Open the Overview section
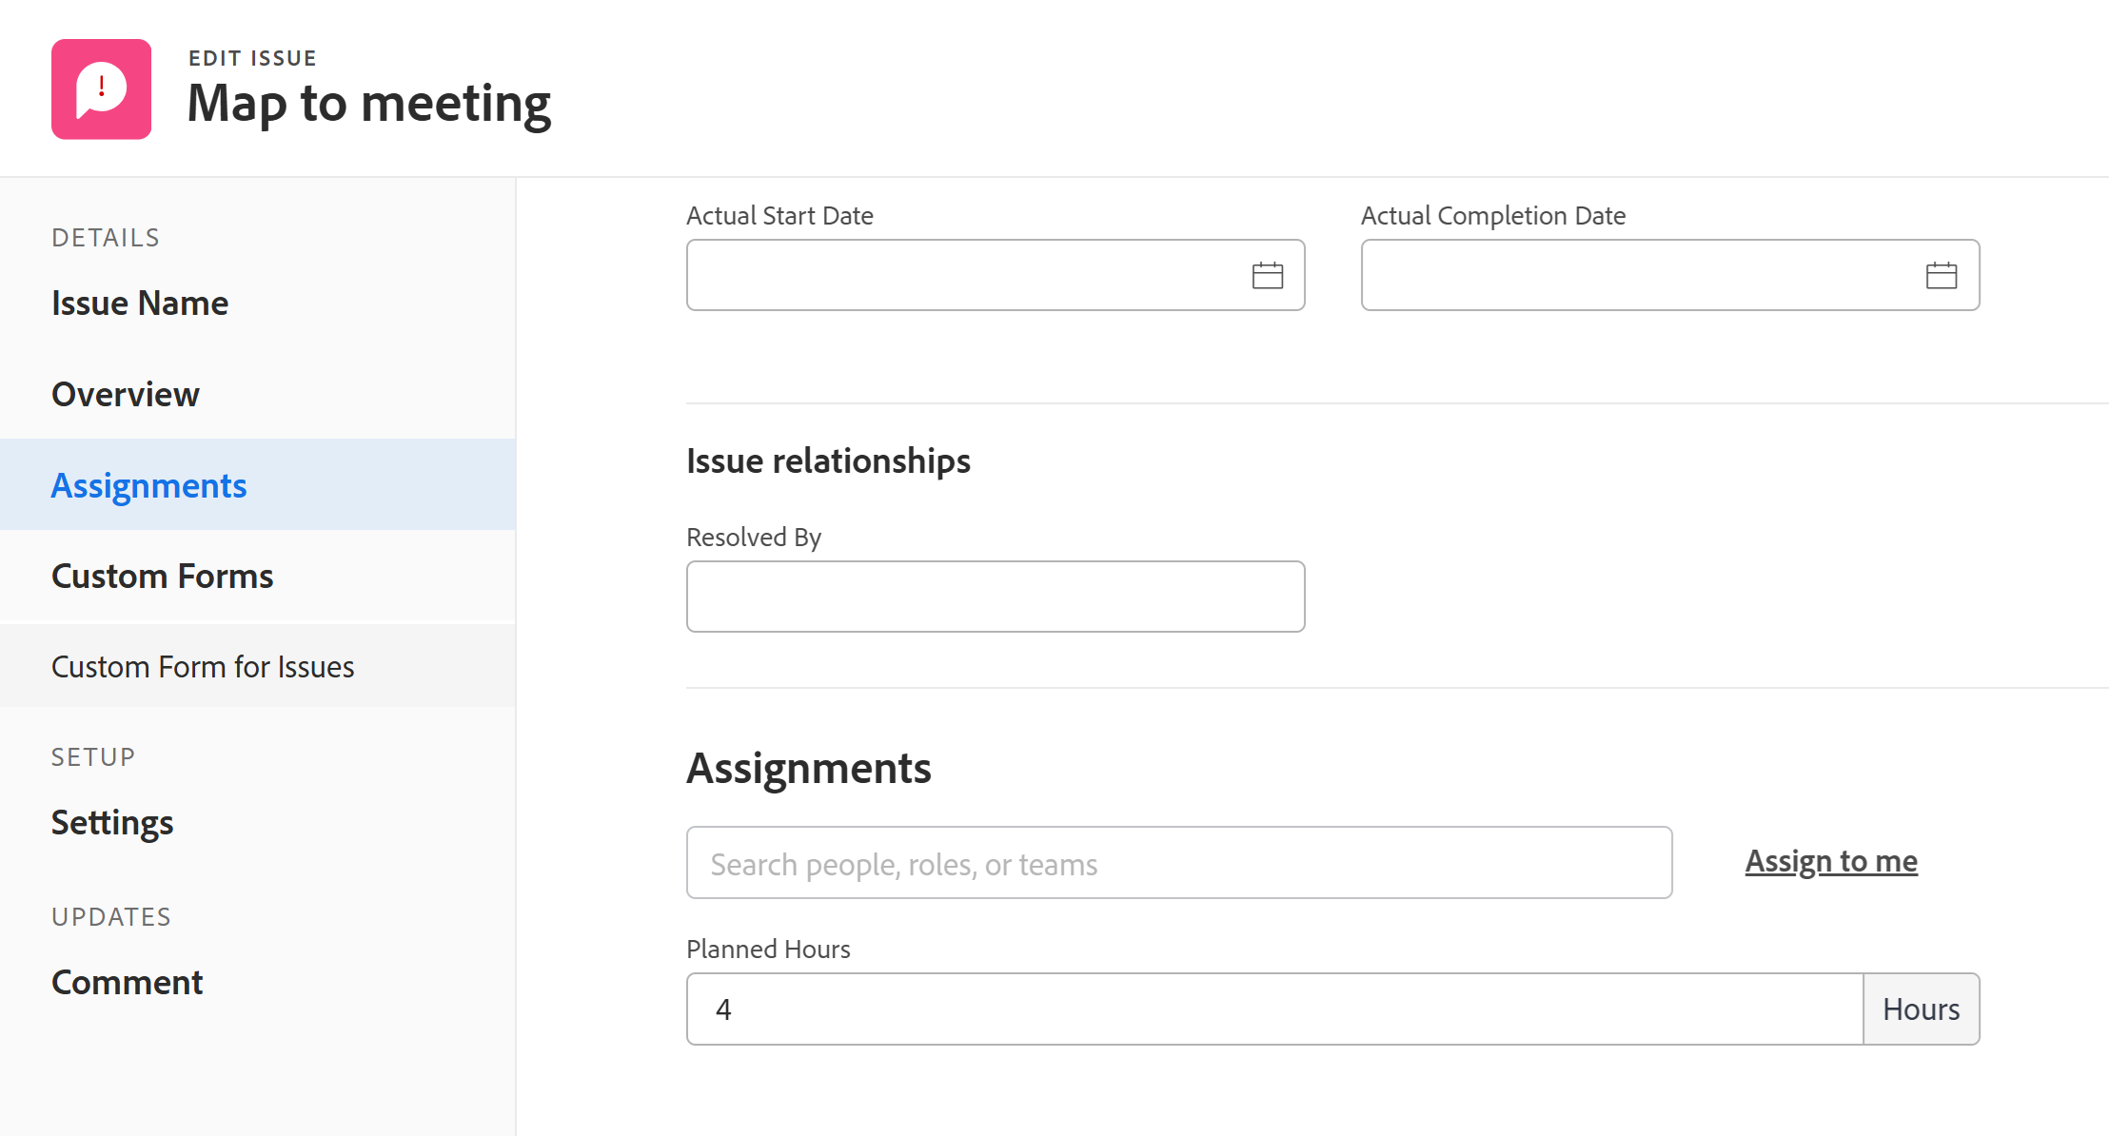2109x1136 pixels. 126,394
